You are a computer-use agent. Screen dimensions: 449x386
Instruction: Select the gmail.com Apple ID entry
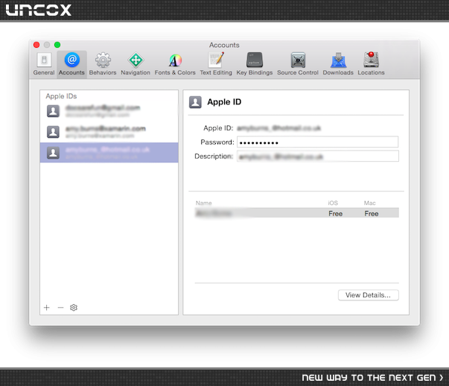(109, 111)
